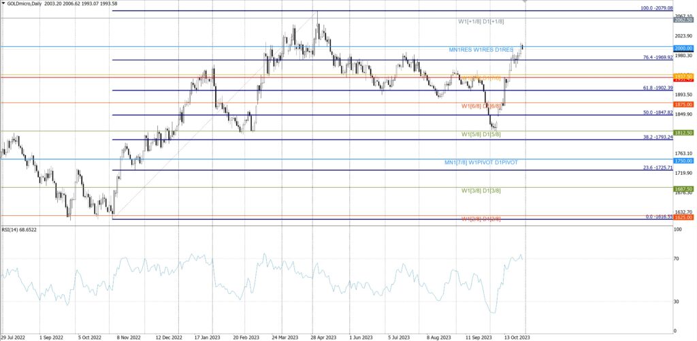The image size is (697, 341).
Task: Click the Fibonacci 50.0 -1847.82 label
Action: click(649, 112)
